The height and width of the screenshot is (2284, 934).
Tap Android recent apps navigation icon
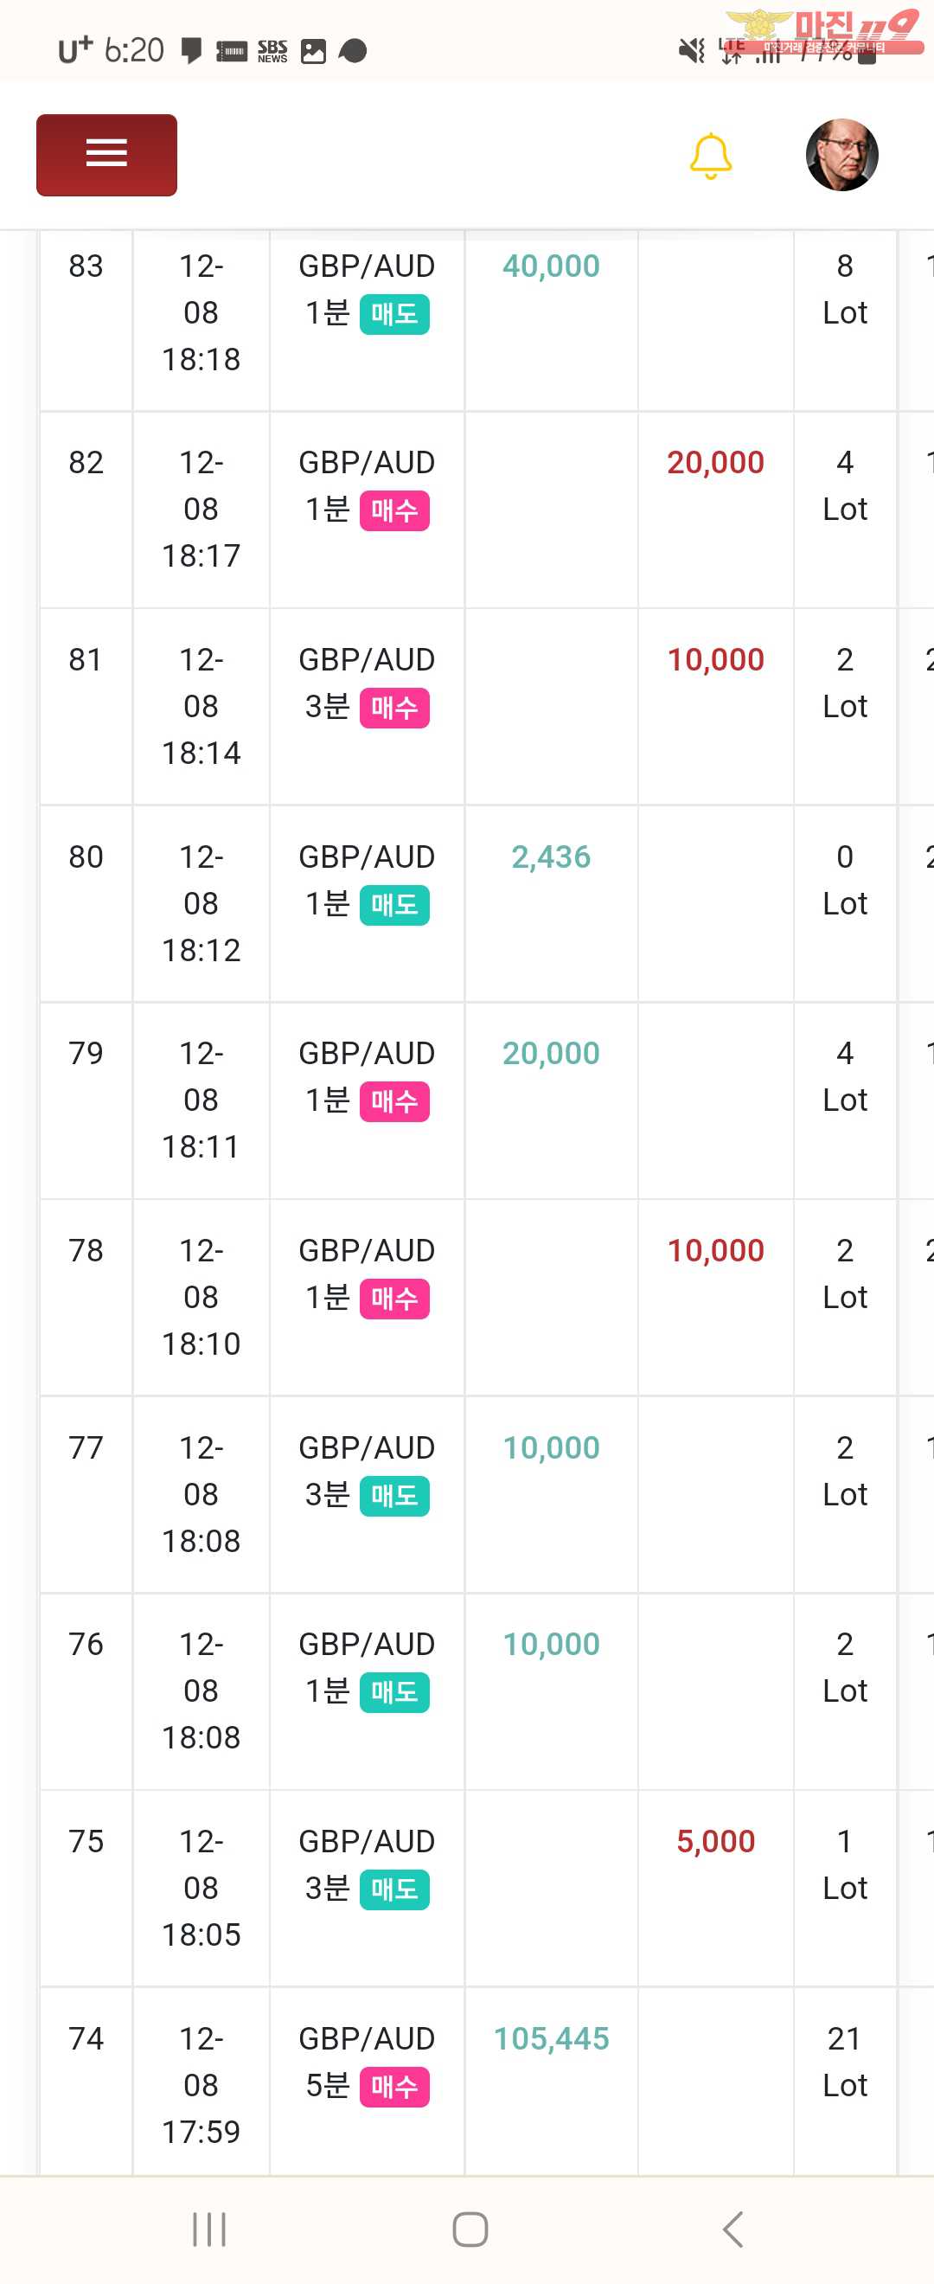click(x=209, y=2229)
